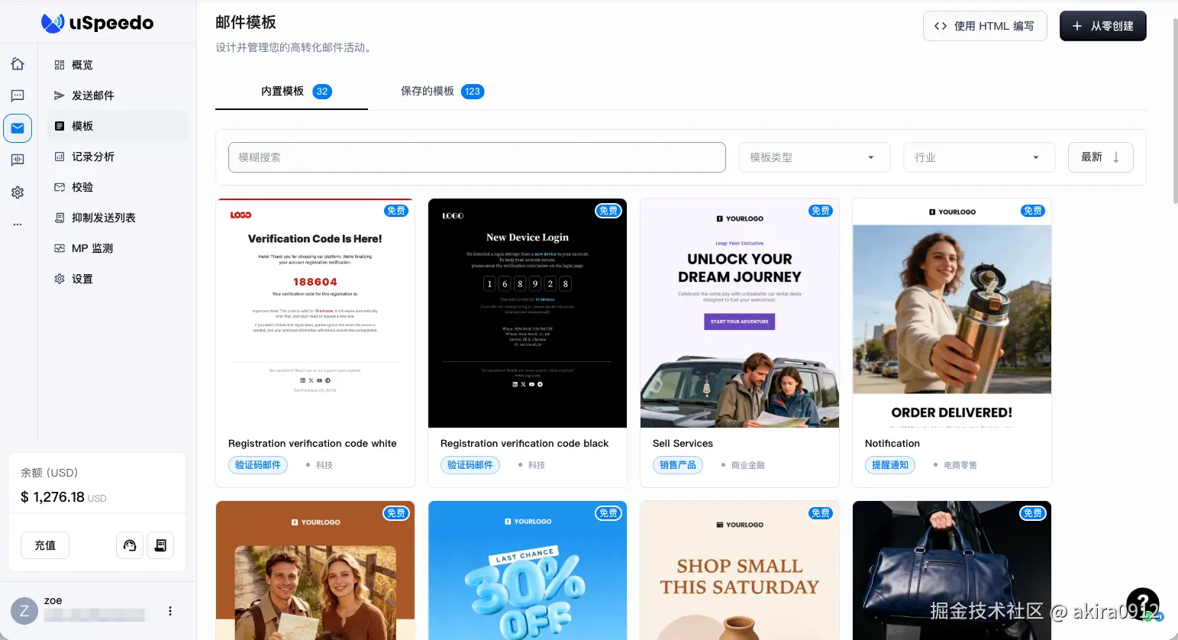Click the 充值 recharge button

[x=45, y=545]
